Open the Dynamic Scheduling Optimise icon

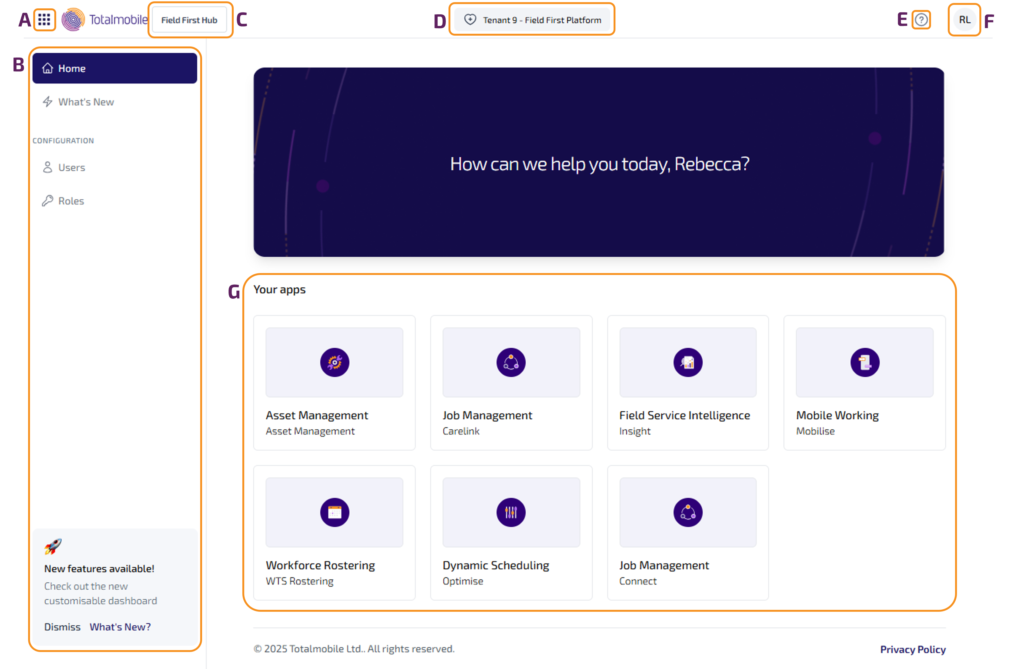coord(511,512)
